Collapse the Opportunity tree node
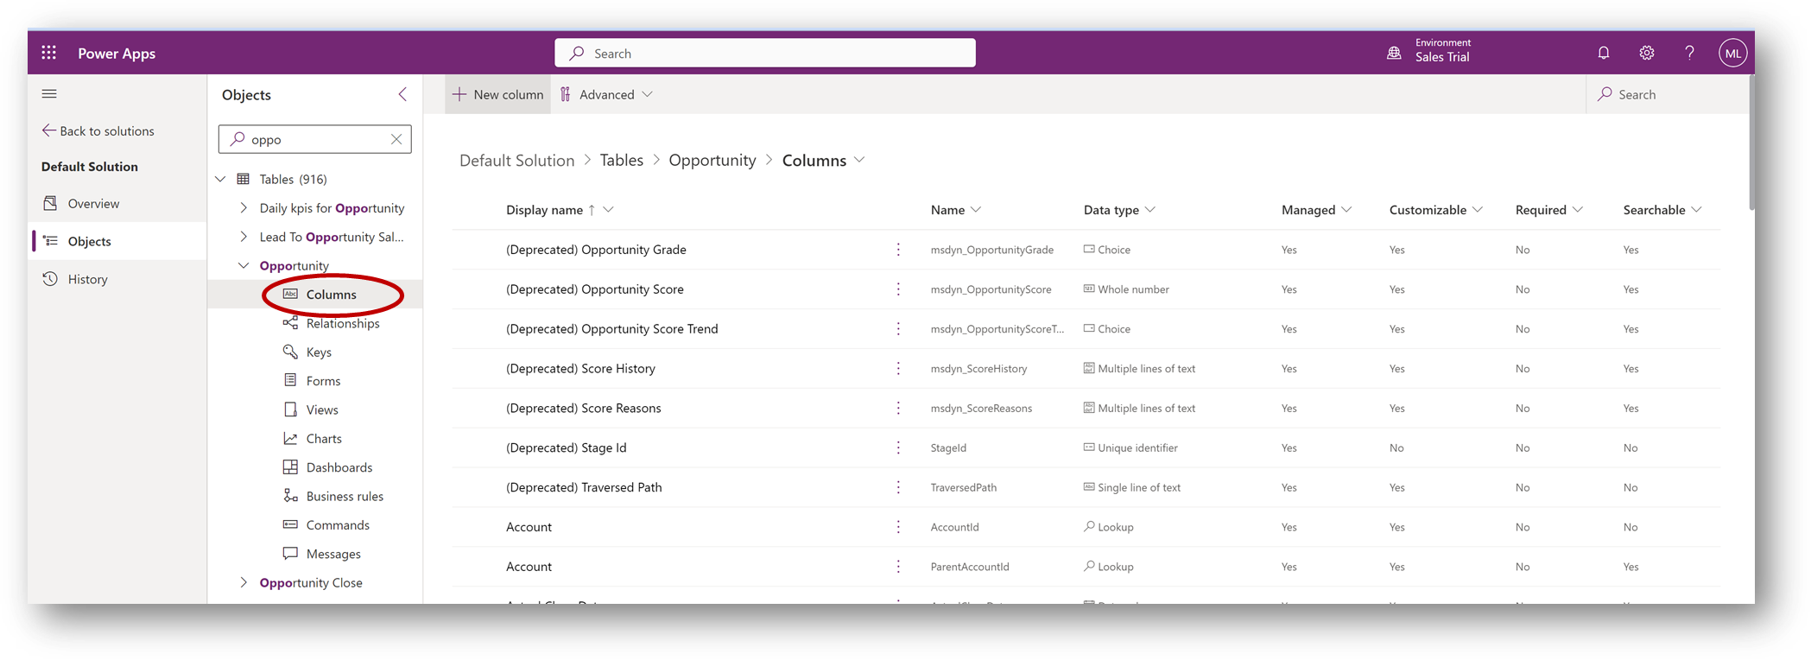1811x660 pixels. [x=244, y=266]
